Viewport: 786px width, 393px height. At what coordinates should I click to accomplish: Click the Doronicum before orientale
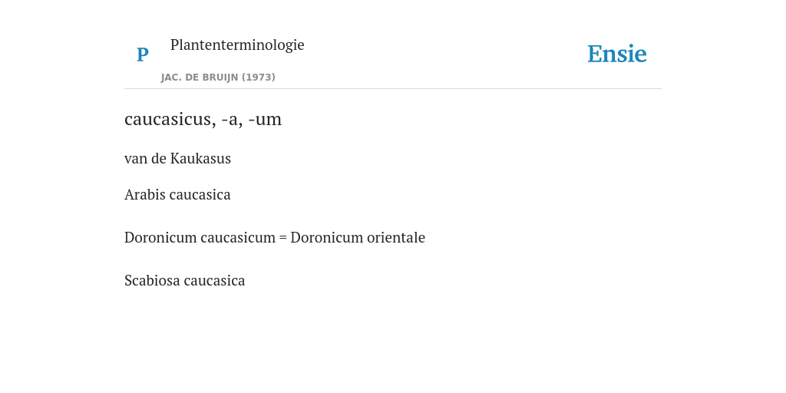[327, 238]
